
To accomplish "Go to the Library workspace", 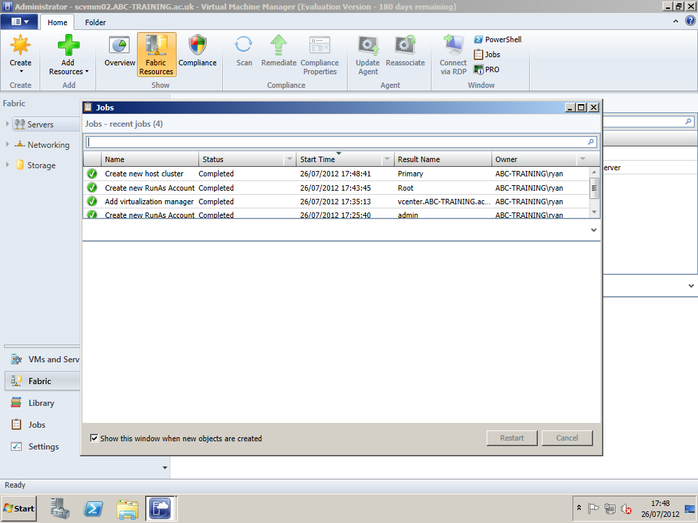I will [43, 403].
